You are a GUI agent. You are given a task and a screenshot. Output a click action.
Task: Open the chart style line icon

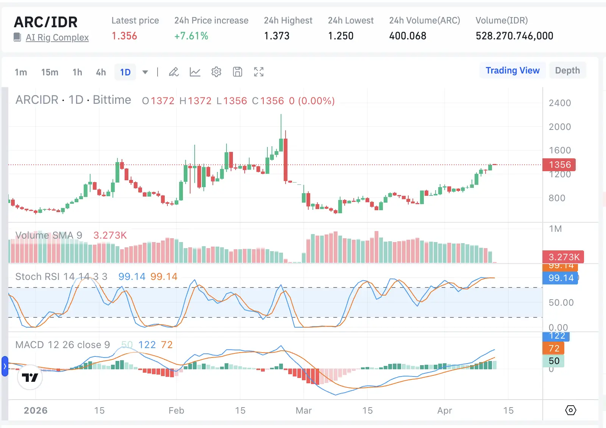point(195,72)
